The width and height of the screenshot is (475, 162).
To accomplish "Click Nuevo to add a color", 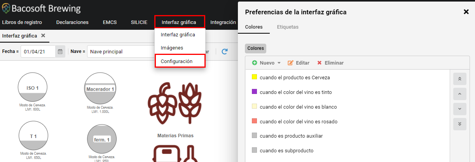I will [263, 63].
